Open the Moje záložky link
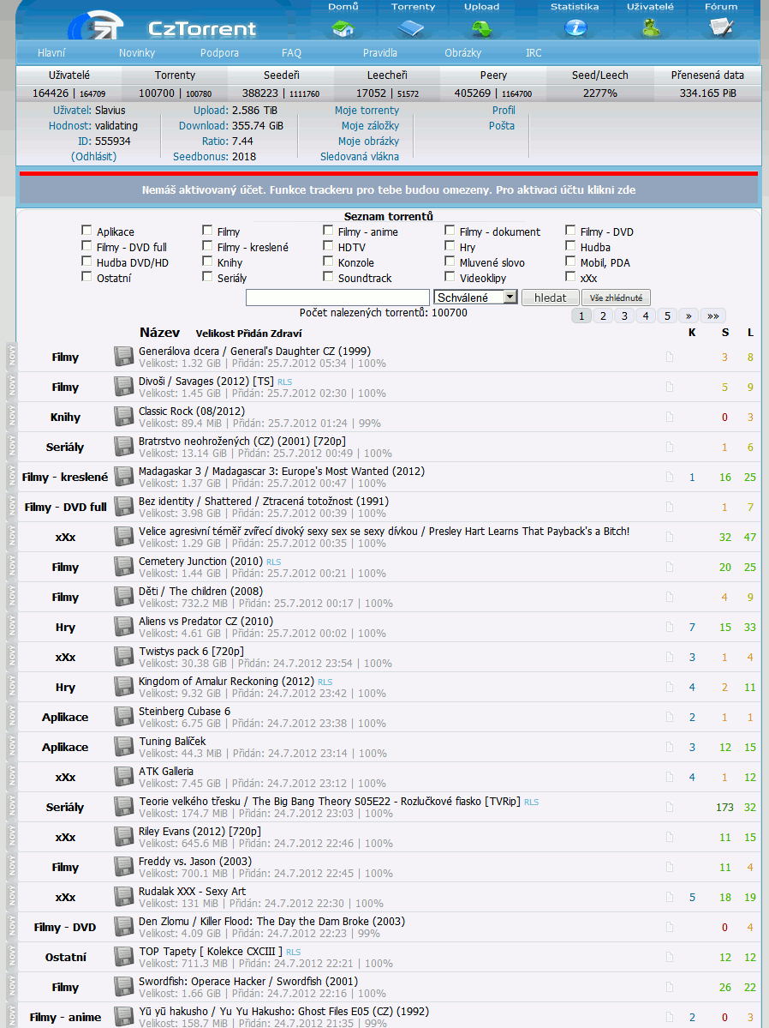The height and width of the screenshot is (1028, 769). (x=370, y=125)
